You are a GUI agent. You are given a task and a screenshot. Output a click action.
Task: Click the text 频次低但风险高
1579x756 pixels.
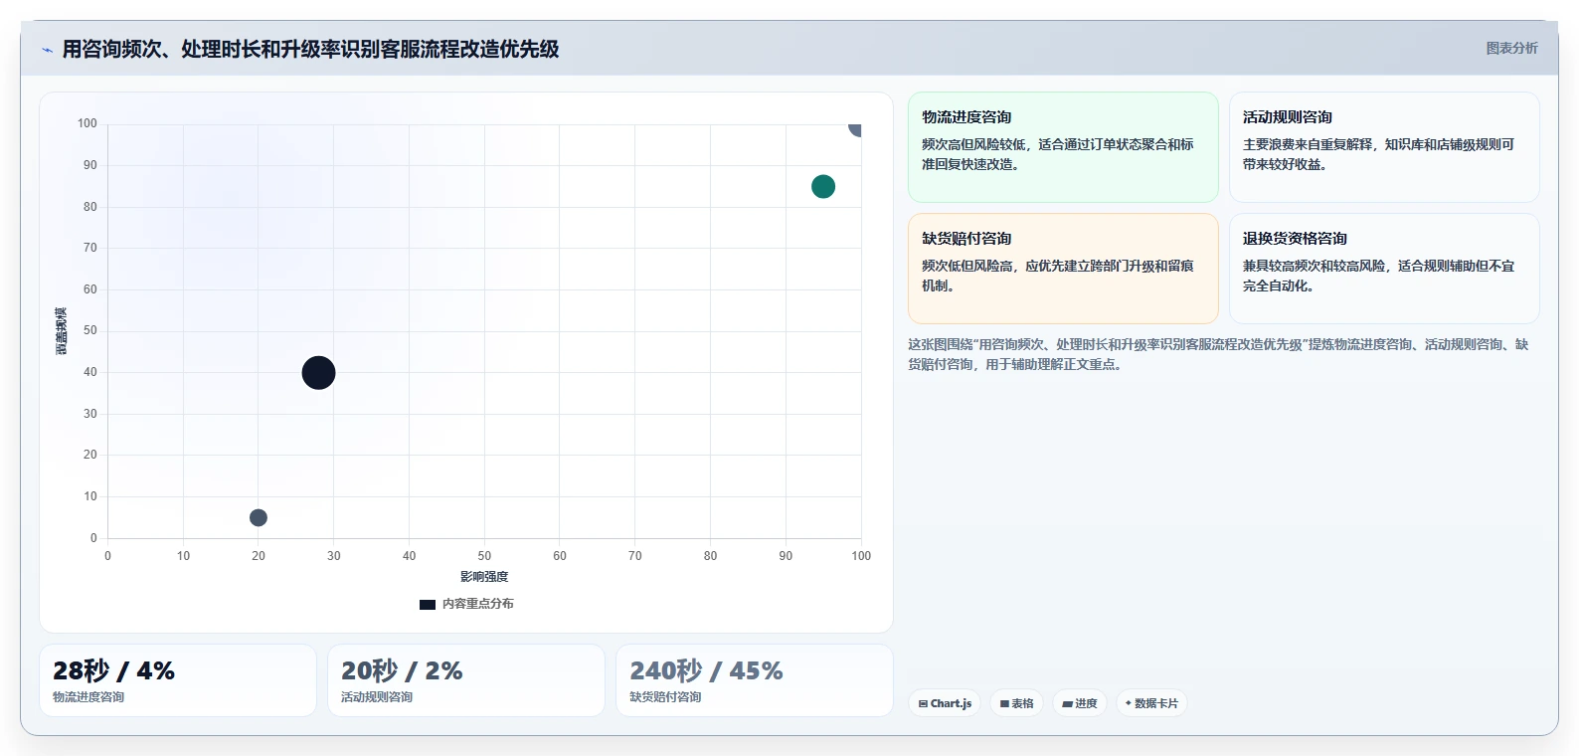point(966,266)
